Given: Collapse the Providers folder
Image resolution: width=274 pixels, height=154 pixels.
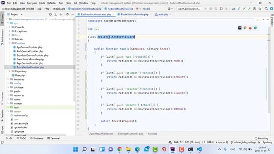Looking at the screenshot, I should 9,43.
